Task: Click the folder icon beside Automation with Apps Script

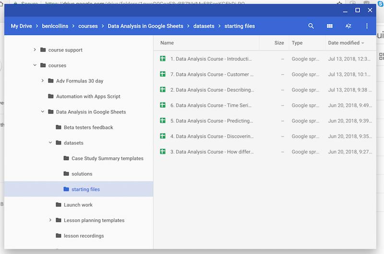Action: click(x=51, y=96)
